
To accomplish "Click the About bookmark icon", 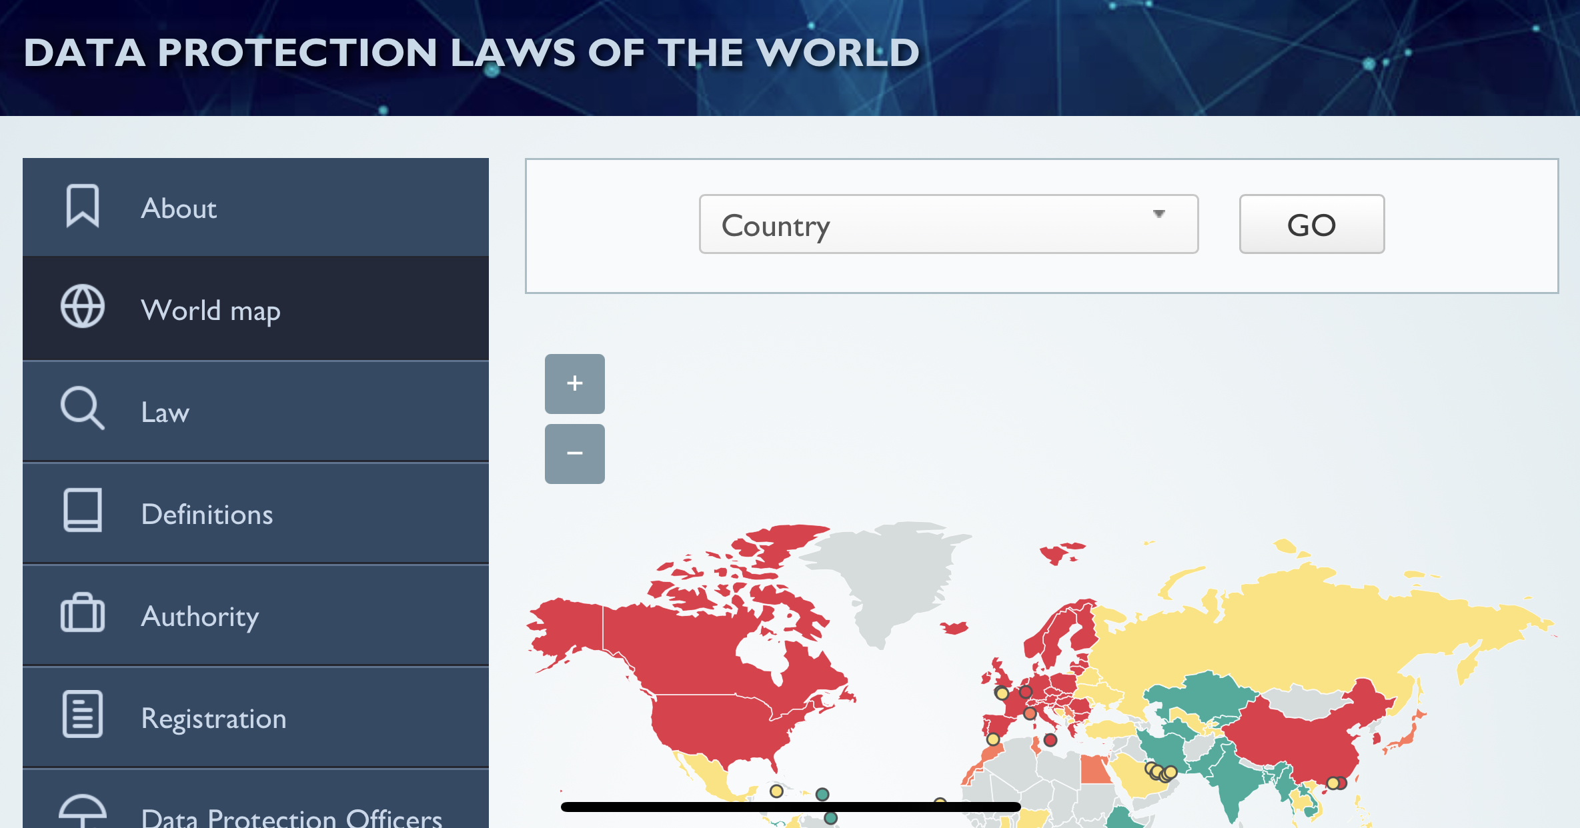I will coord(83,206).
